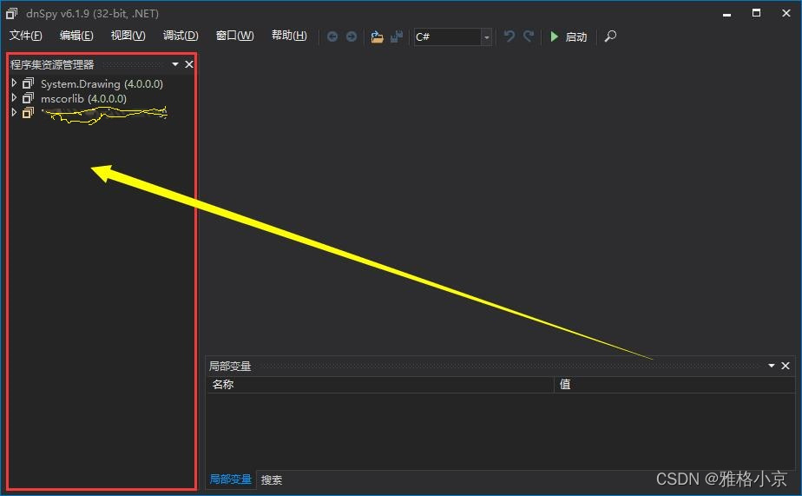Open the C# language dropdown
Screen dimensions: 802x496
[x=486, y=36]
